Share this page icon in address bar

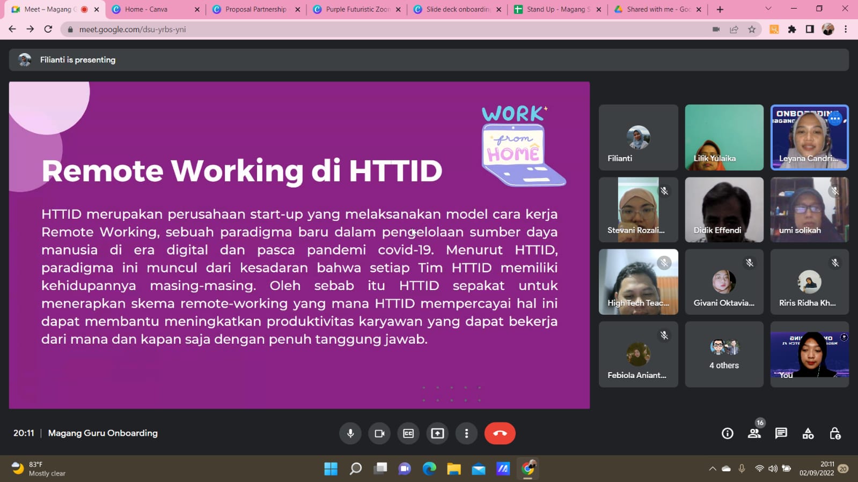(x=734, y=29)
